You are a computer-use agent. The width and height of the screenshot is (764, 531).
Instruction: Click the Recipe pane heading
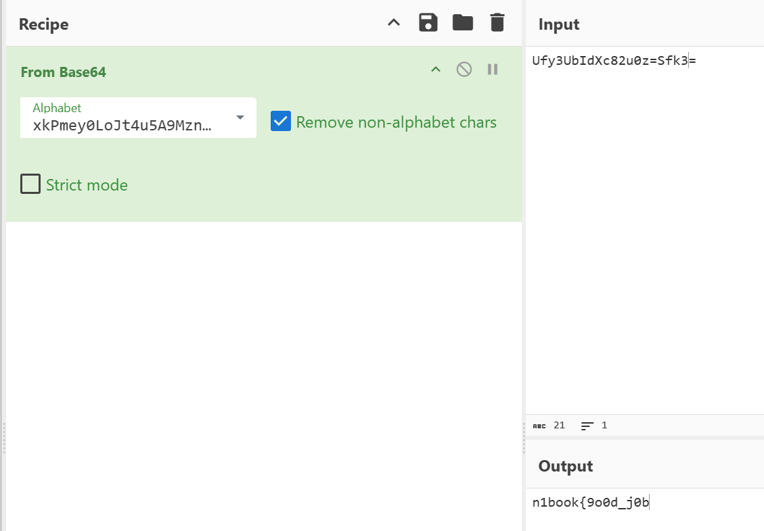click(x=44, y=24)
